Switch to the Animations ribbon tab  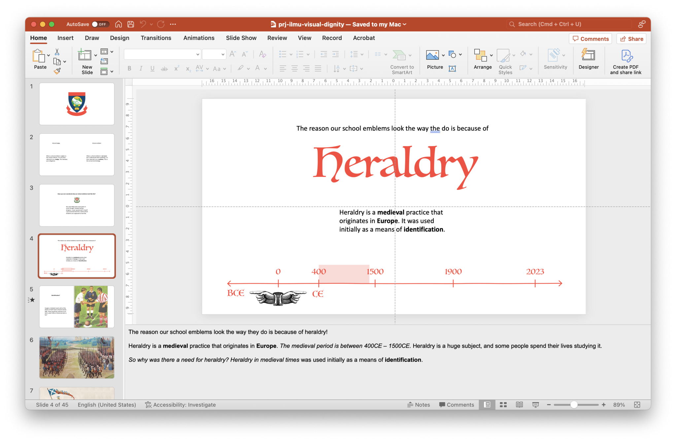click(x=199, y=38)
